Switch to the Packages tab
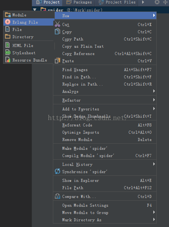169x227 pixels. 79,2
